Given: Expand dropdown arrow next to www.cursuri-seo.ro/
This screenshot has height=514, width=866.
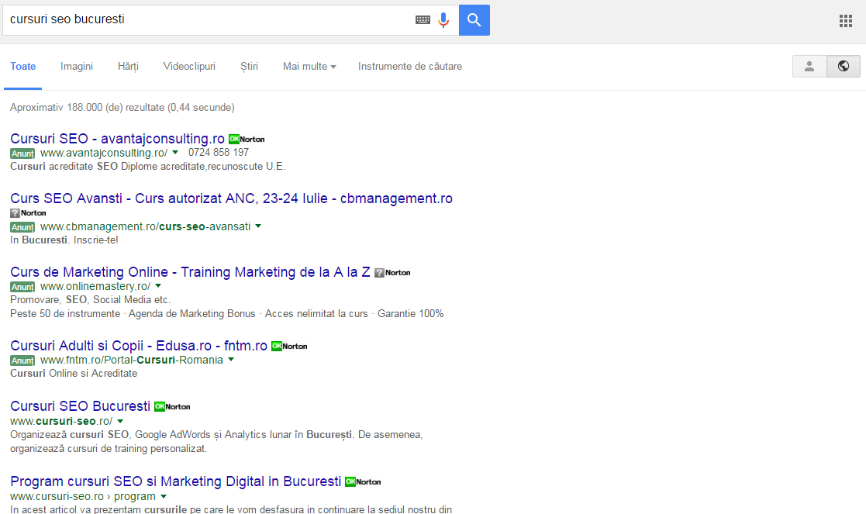Looking at the screenshot, I should click(120, 421).
